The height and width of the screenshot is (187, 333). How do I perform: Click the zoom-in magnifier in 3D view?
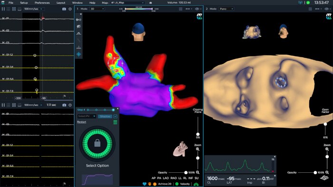point(197,149)
